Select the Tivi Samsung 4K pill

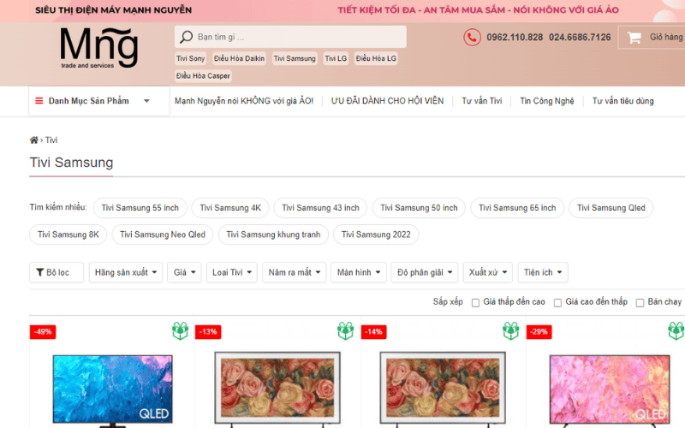click(230, 208)
